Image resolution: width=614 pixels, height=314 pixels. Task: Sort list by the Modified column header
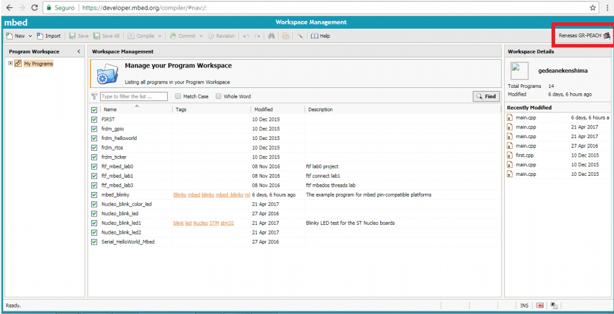263,109
